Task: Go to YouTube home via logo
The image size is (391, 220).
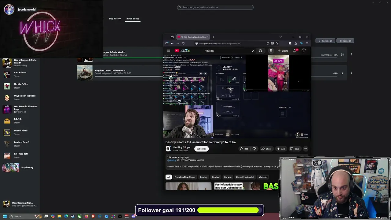Action: (x=182, y=51)
